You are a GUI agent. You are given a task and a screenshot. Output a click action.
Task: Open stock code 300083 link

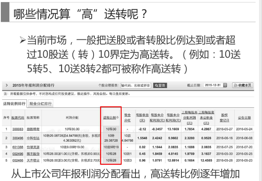pyautogui.click(x=18, y=129)
